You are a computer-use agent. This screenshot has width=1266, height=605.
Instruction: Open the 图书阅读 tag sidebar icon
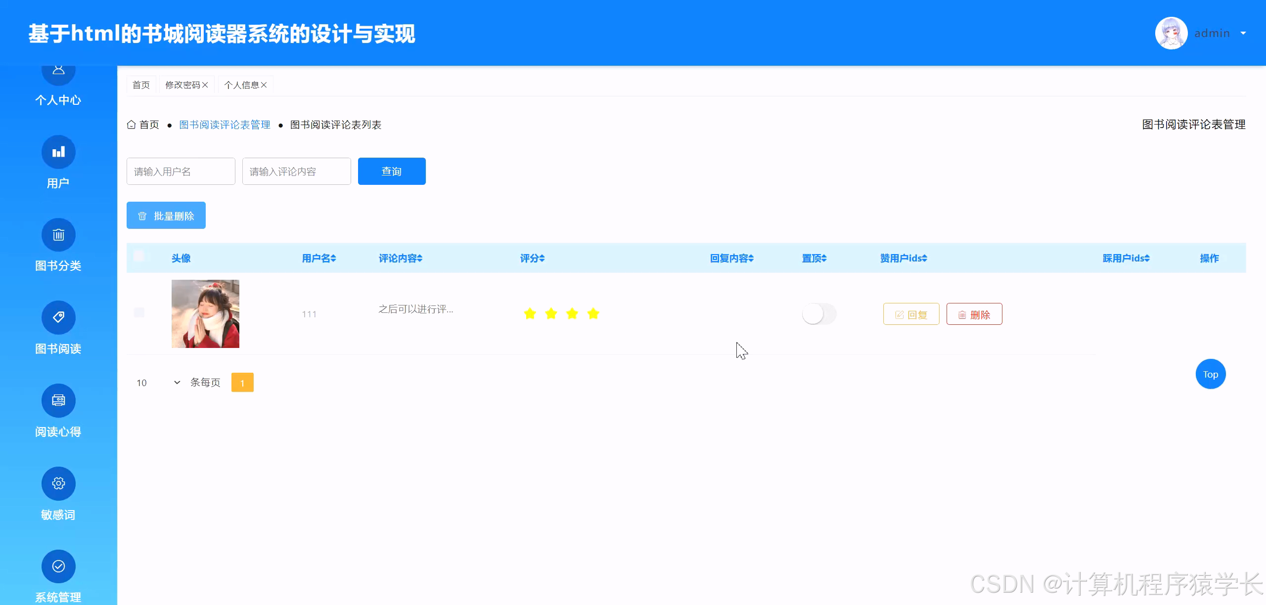58,317
